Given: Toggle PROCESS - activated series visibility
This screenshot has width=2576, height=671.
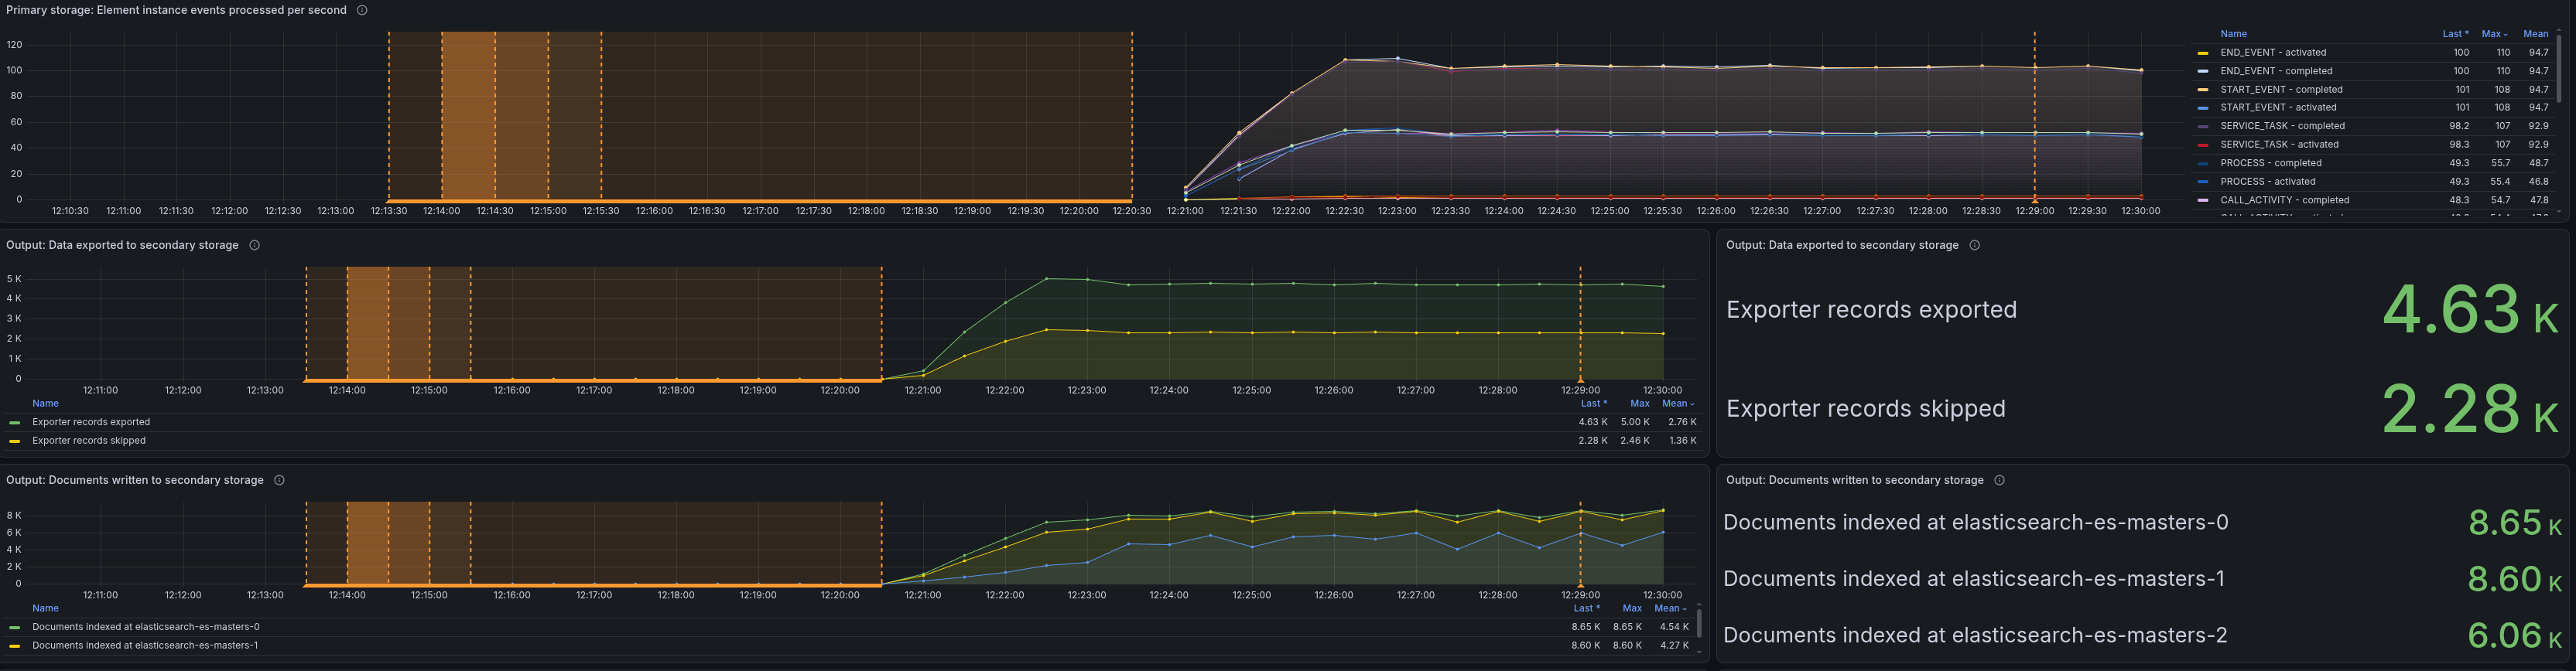Looking at the screenshot, I should click(x=2267, y=181).
